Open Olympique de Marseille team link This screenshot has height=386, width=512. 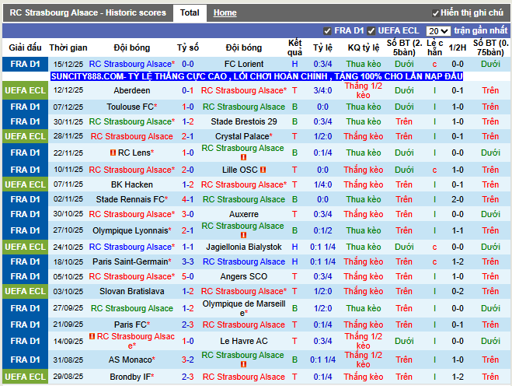tap(244, 308)
